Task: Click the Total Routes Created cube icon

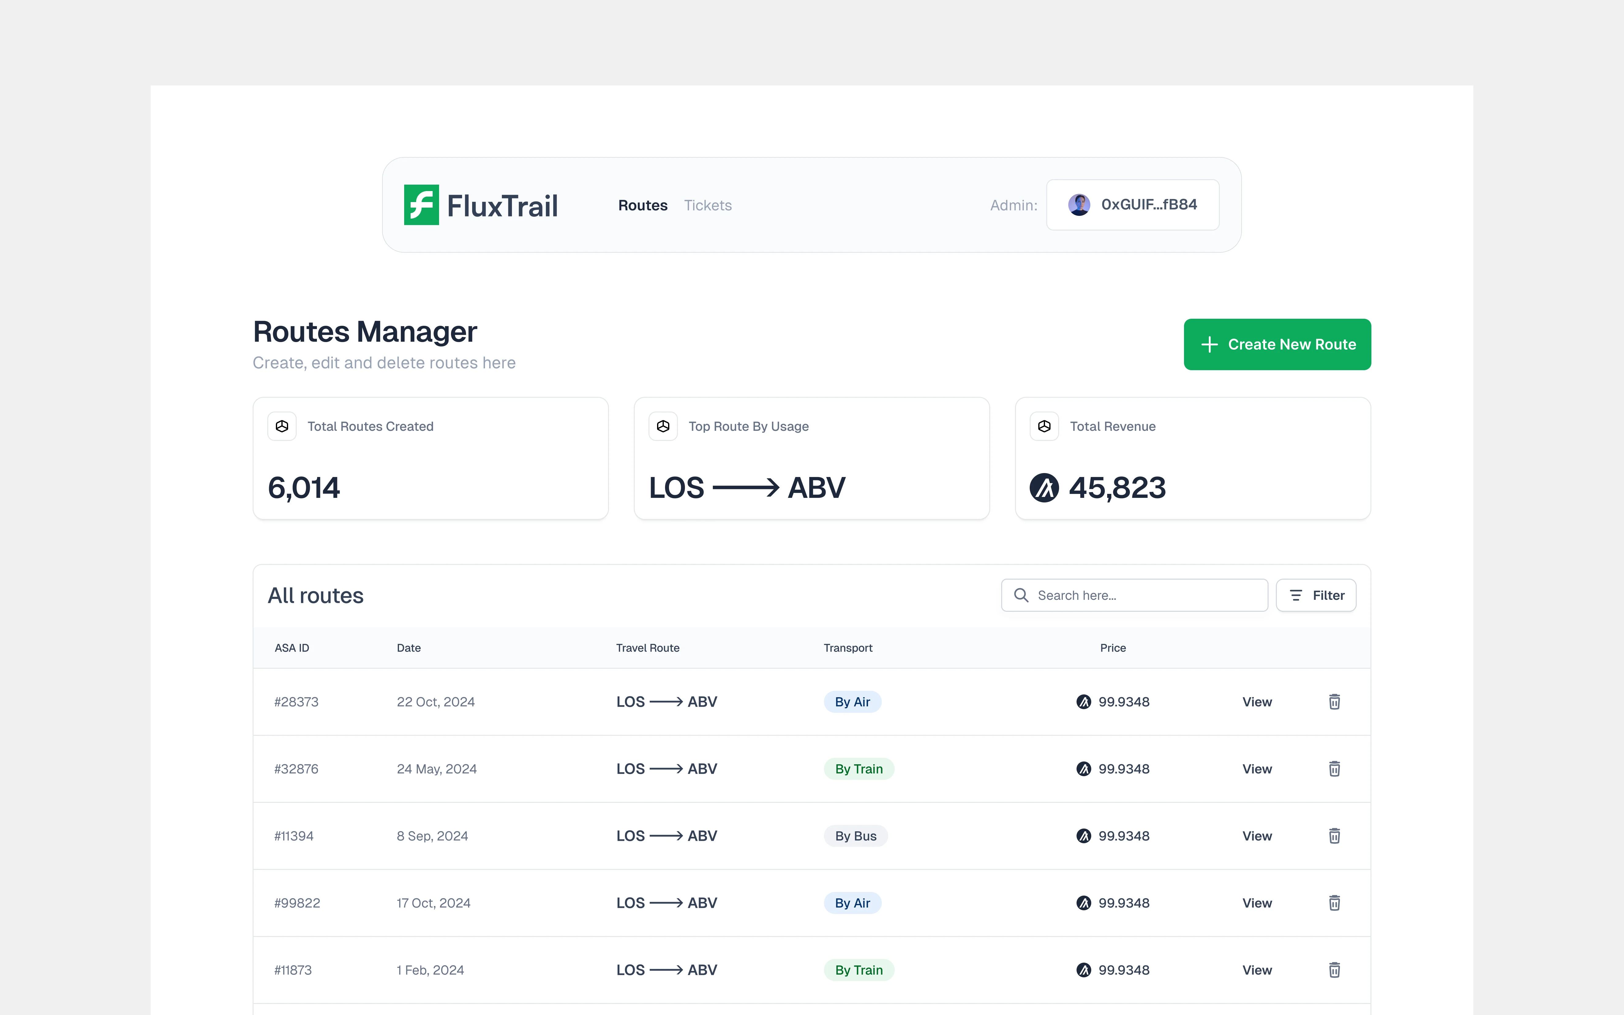Action: (x=282, y=426)
